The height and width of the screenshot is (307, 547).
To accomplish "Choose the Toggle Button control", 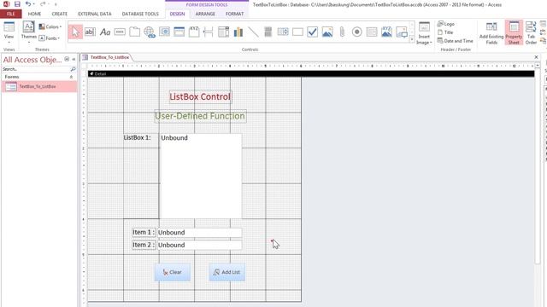I will click(268, 32).
